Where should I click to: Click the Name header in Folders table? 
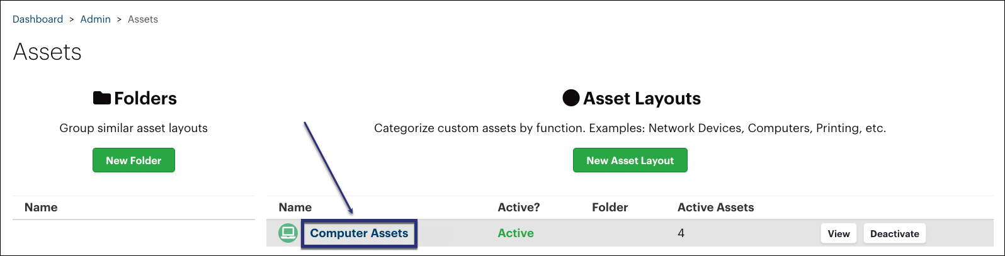tap(41, 208)
